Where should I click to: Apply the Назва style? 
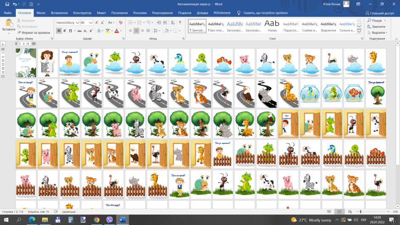[272, 26]
